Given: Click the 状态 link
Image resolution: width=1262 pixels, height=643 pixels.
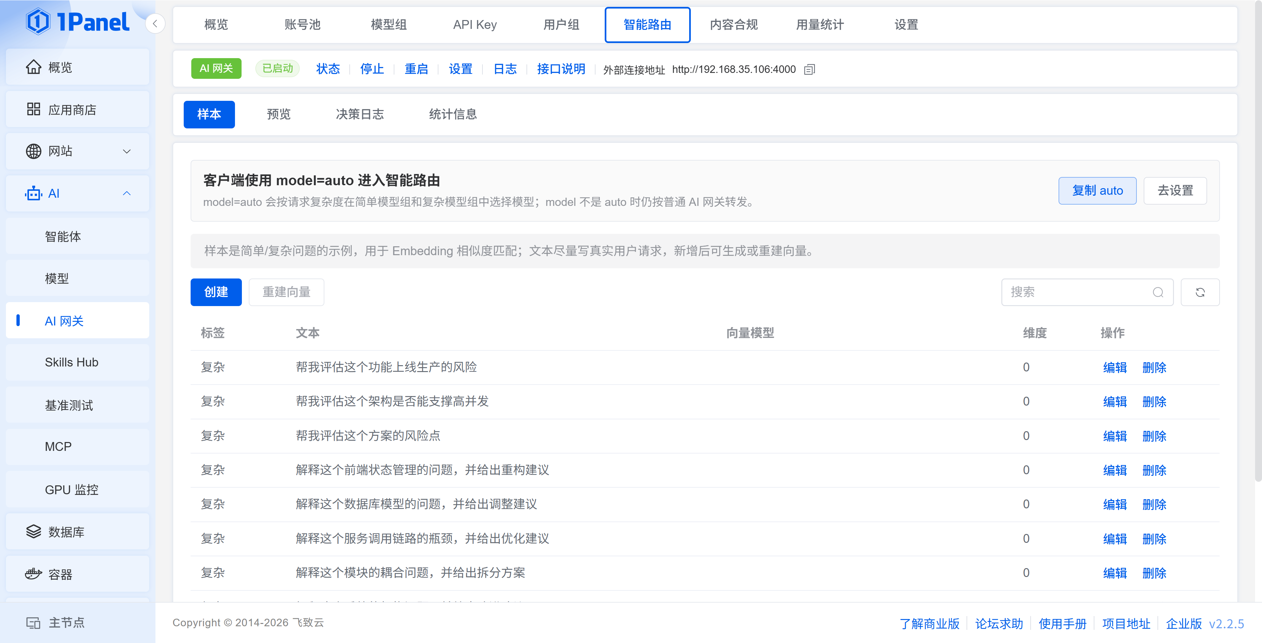Looking at the screenshot, I should pyautogui.click(x=328, y=69).
